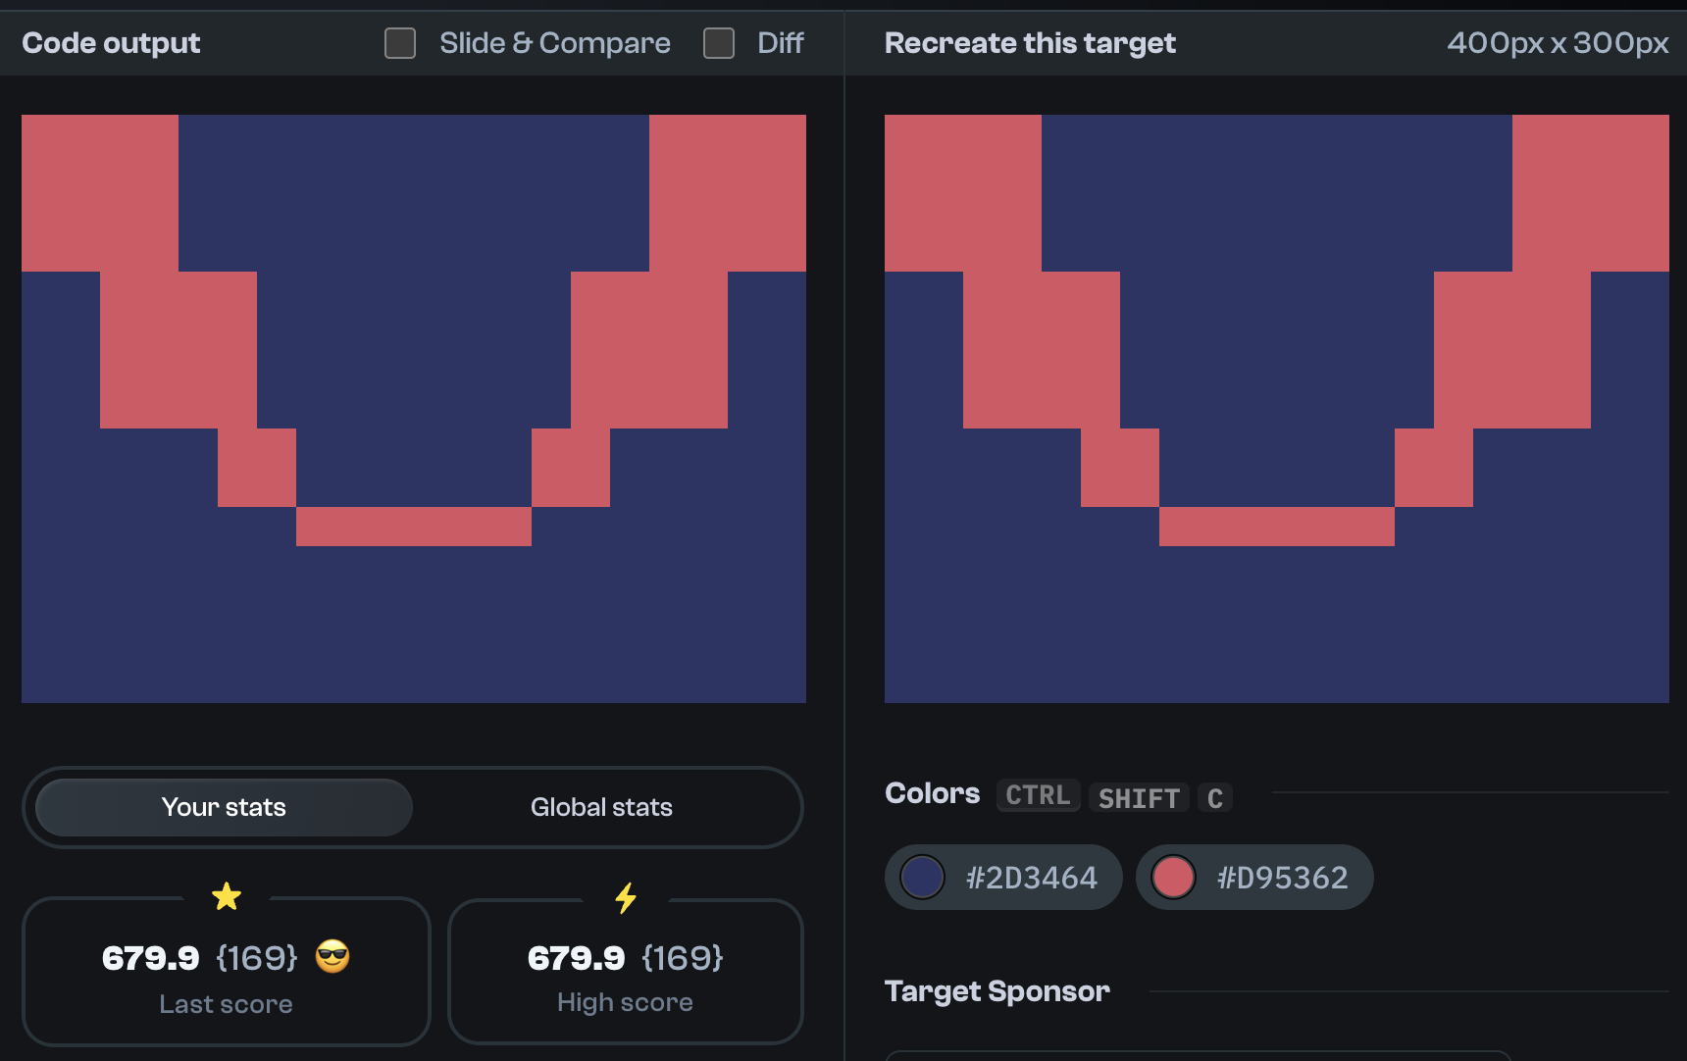Click the Code output heading
The image size is (1687, 1061).
point(110,42)
